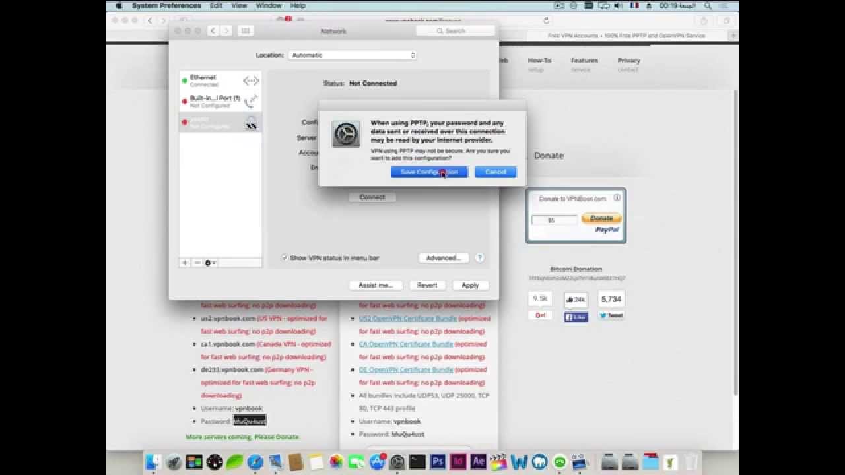
Task: Click Safari share icon
Action: pos(704,20)
